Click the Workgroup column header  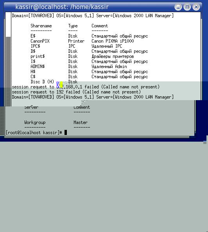pos(35,122)
